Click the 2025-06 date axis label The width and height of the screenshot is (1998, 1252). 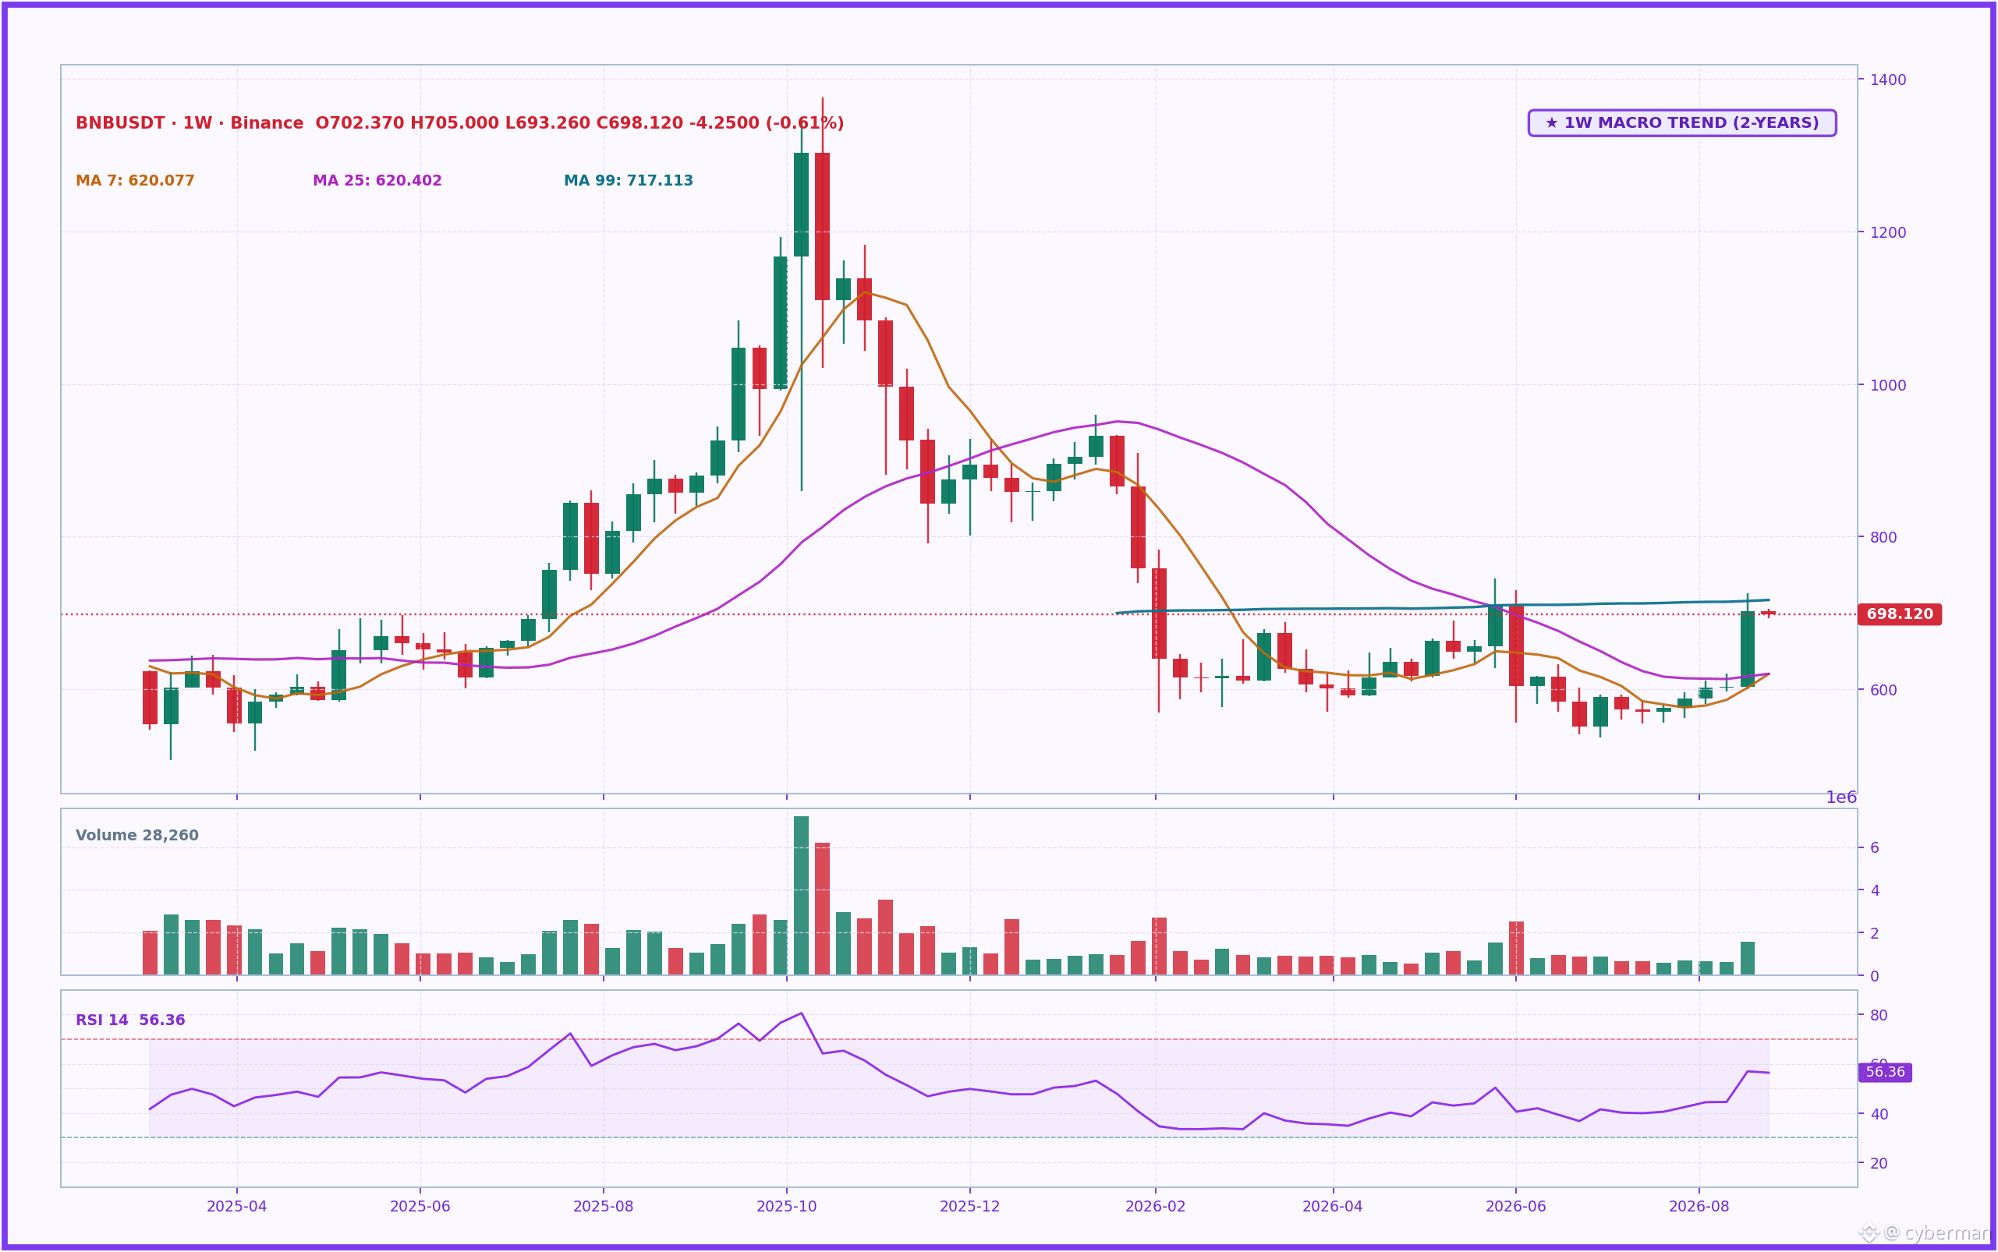420,1207
